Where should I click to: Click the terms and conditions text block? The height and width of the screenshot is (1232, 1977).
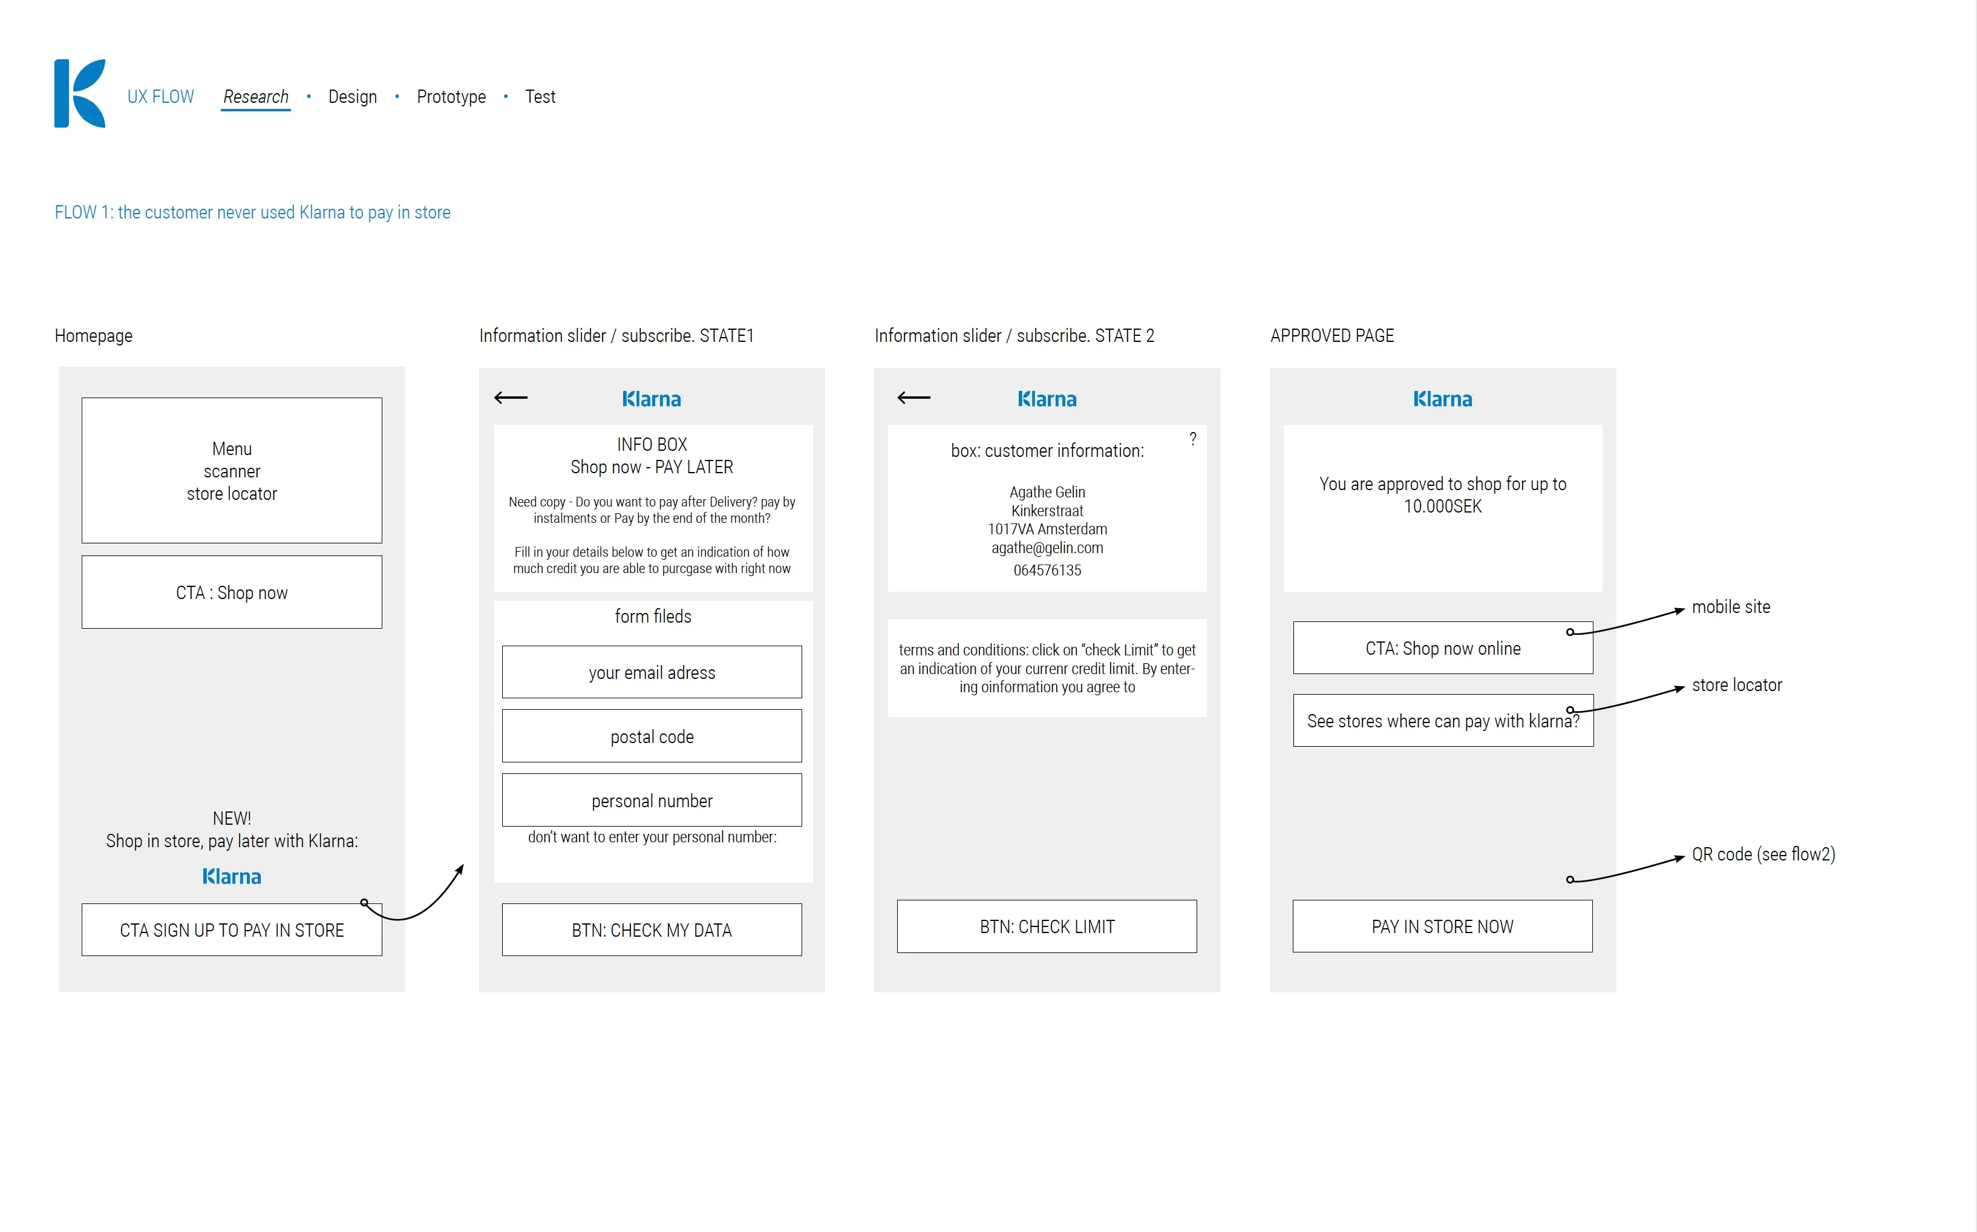click(x=1047, y=668)
